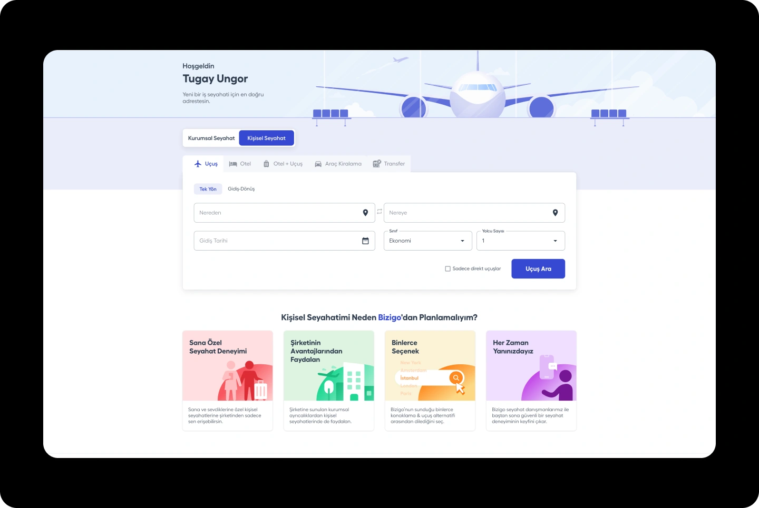The width and height of the screenshot is (759, 508).
Task: Open the Yolcu Sayısı dropdown
Action: tap(521, 241)
